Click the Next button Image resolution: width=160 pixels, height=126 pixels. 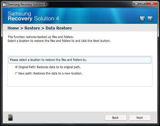point(140,118)
